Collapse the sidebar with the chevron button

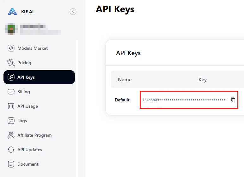(x=73, y=12)
